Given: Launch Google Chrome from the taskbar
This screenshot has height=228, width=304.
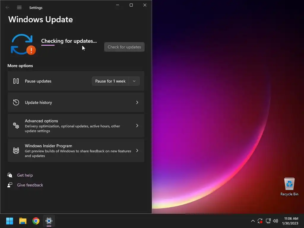Looking at the screenshot, I should point(36,221).
